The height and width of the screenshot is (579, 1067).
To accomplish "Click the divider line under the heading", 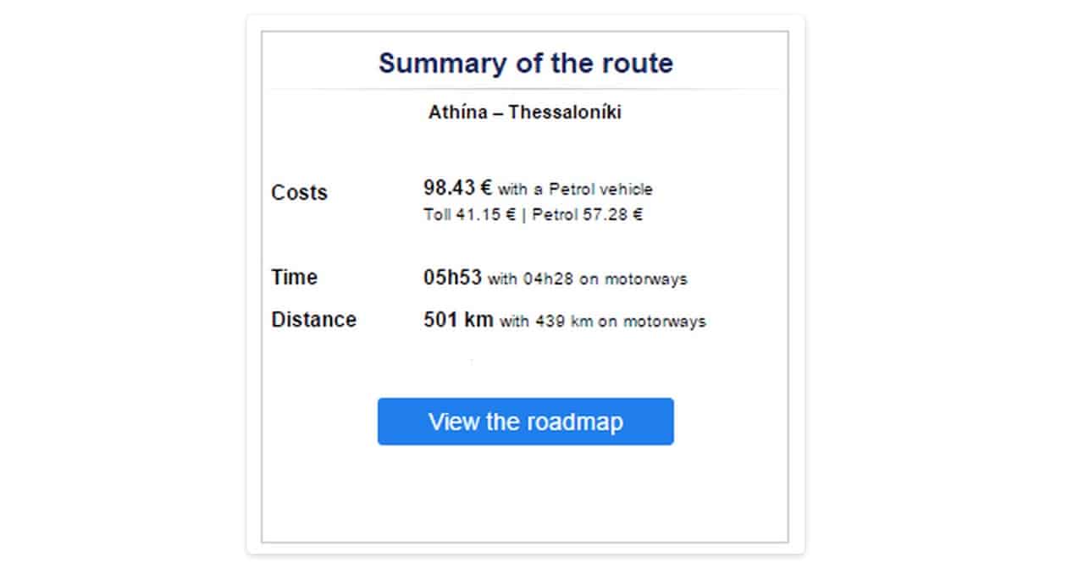I will [525, 89].
